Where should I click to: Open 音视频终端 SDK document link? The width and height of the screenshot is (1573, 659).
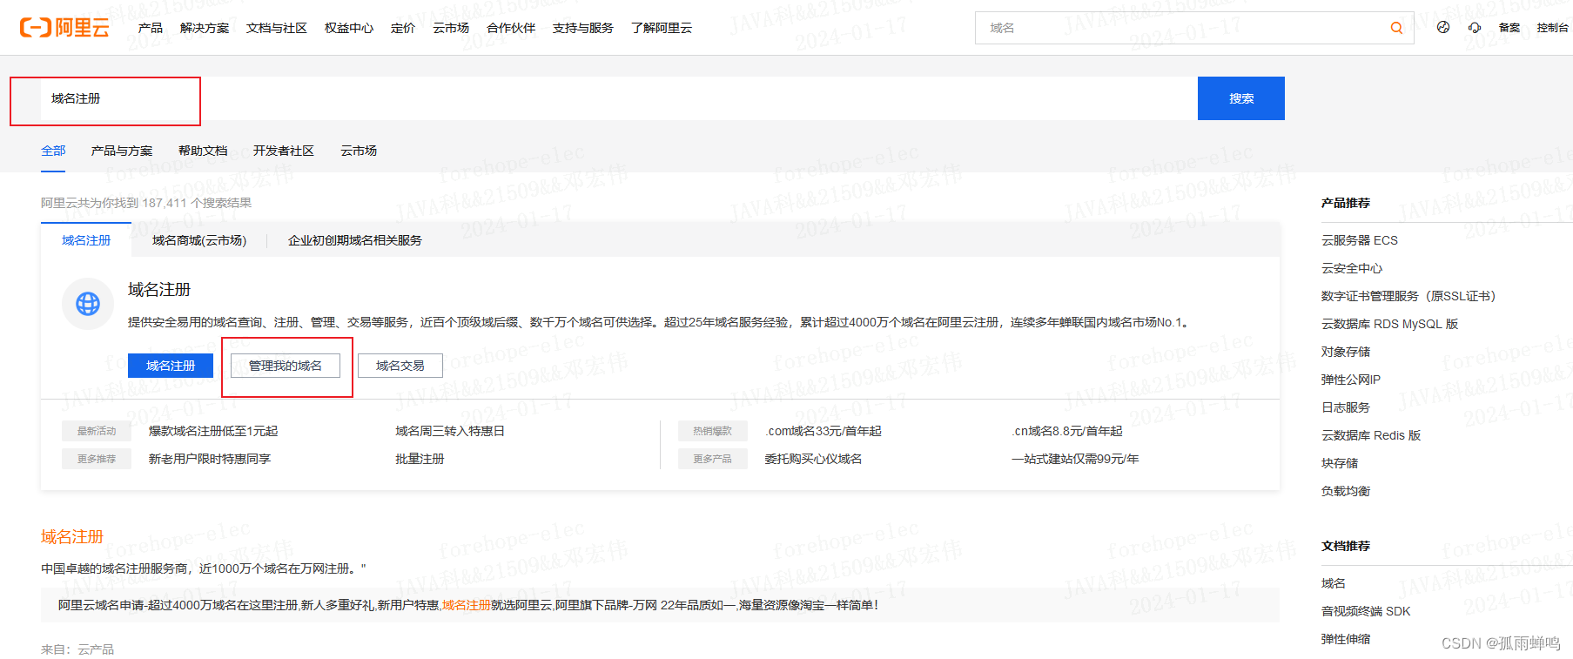coord(1366,611)
